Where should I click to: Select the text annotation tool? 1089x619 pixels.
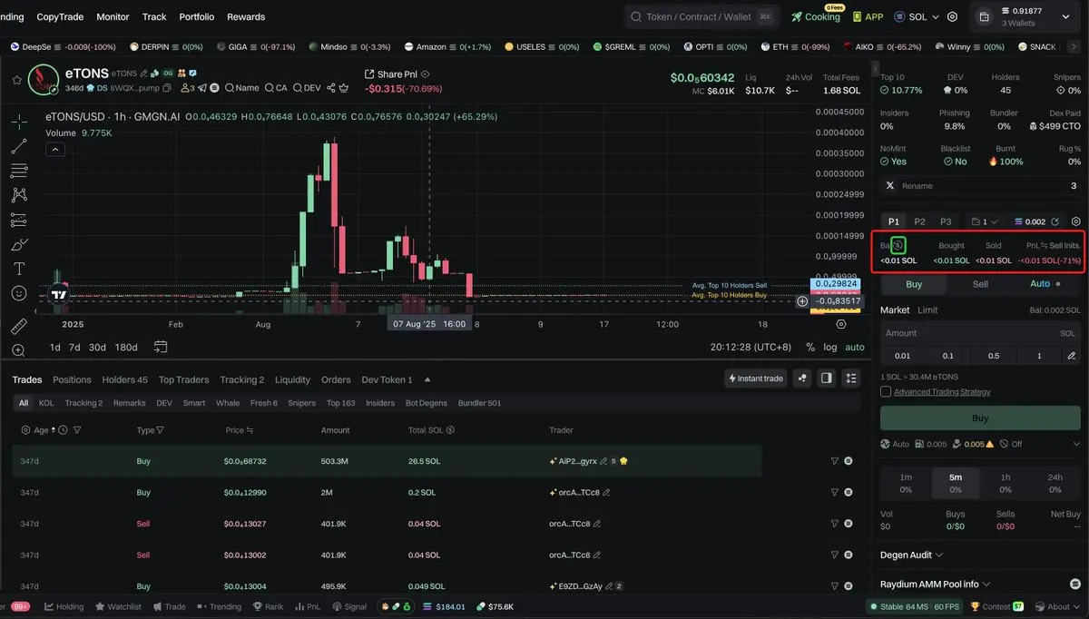19,269
